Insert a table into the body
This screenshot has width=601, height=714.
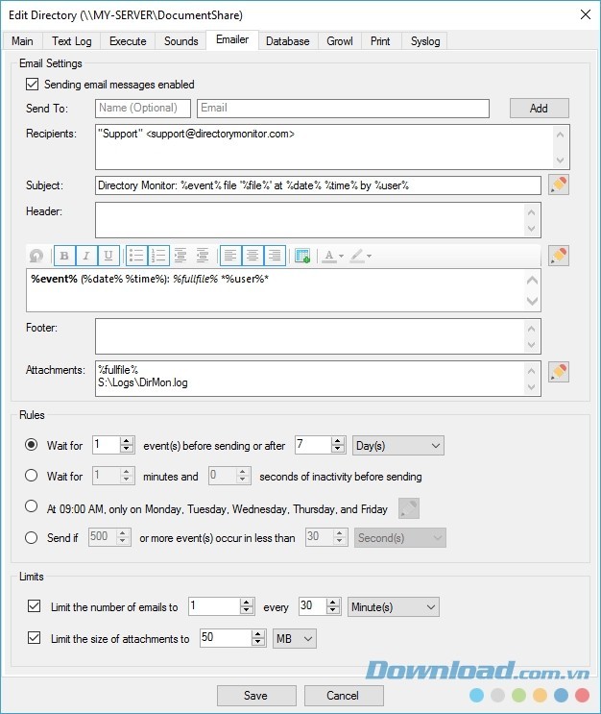point(302,256)
